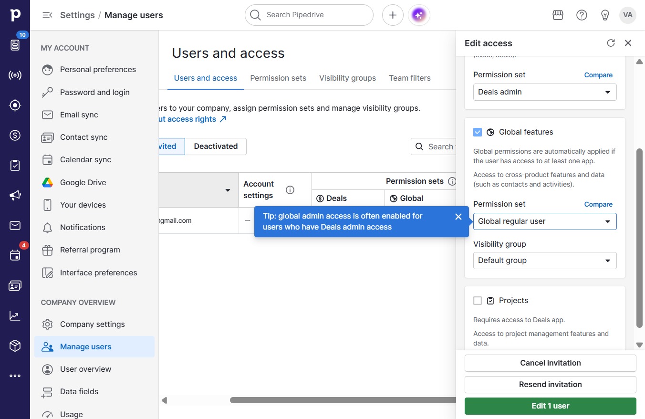Click the column header sort dropdown arrow
The height and width of the screenshot is (419, 645).
coord(228,190)
